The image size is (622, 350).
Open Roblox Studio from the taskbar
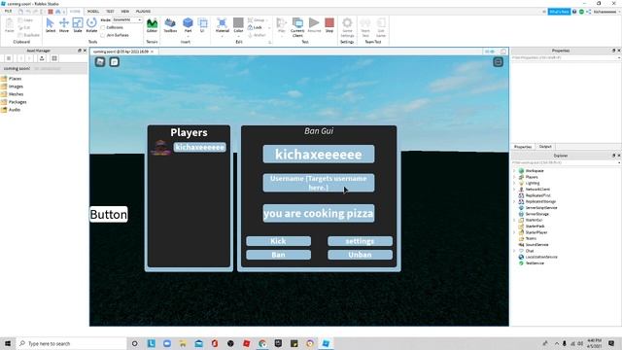[x=326, y=343]
